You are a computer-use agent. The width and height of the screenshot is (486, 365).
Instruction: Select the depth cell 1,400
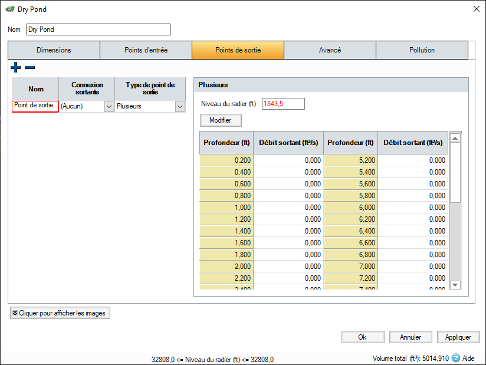coord(226,231)
